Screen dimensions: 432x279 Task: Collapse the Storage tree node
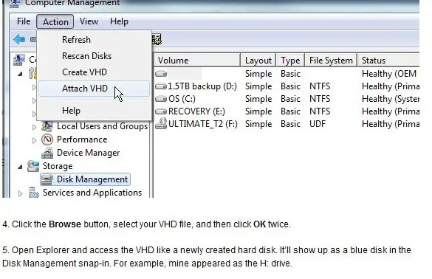click(x=21, y=167)
